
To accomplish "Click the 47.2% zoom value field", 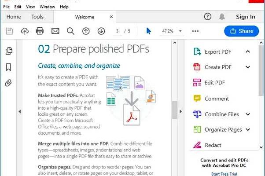I will click(x=168, y=31).
